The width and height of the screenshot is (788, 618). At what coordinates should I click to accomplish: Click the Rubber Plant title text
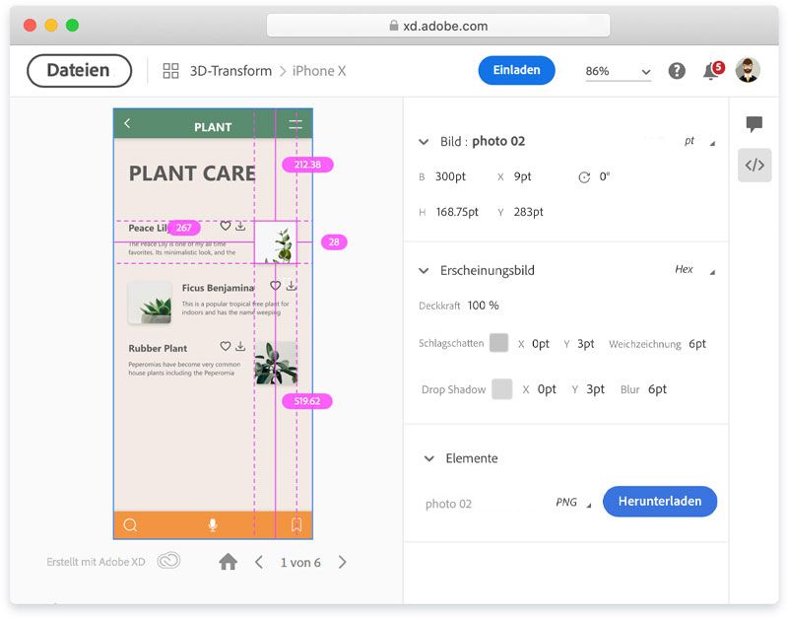coord(158,348)
